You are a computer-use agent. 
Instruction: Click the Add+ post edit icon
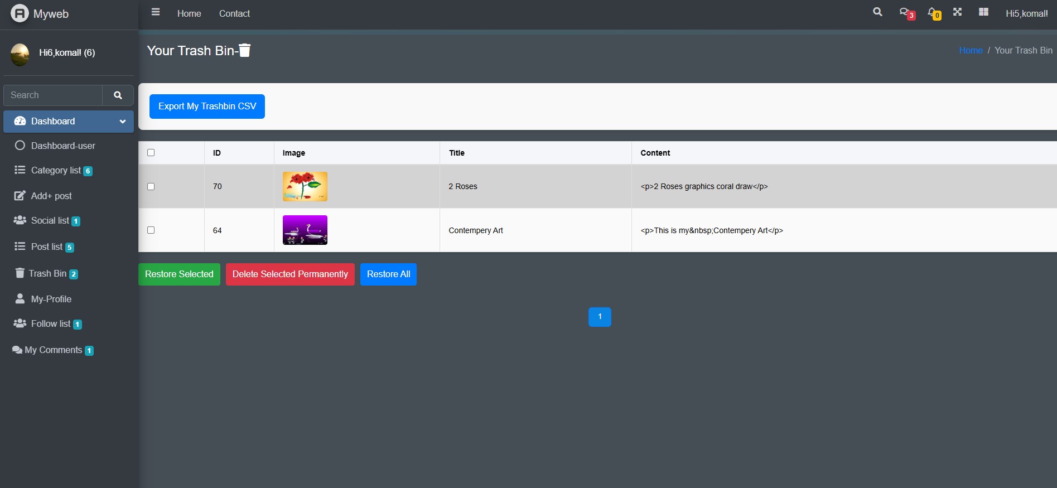[x=20, y=196]
